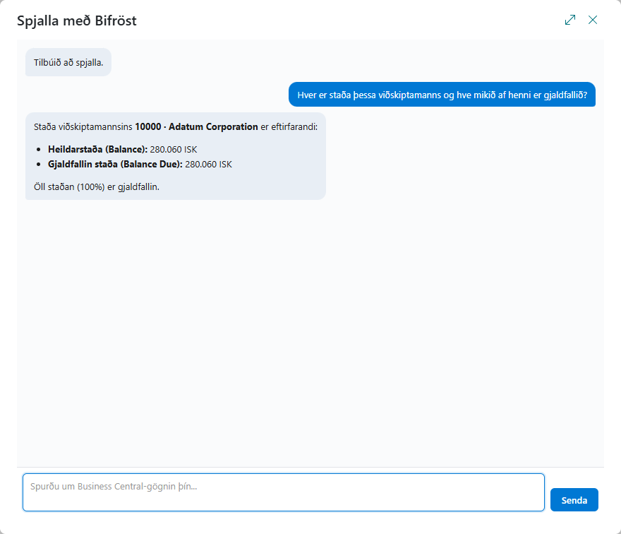Viewport: 621px width, 534px height.
Task: Click the 'Tilbúið að spjalla.' greeting bubble
Action: click(x=68, y=62)
